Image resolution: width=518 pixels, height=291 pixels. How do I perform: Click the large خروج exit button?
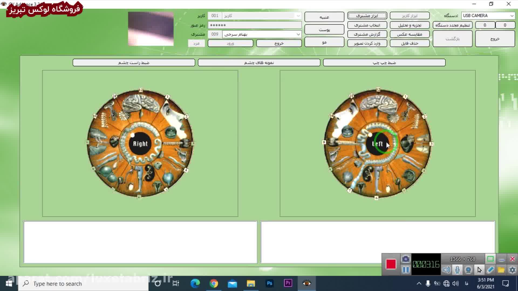click(495, 39)
